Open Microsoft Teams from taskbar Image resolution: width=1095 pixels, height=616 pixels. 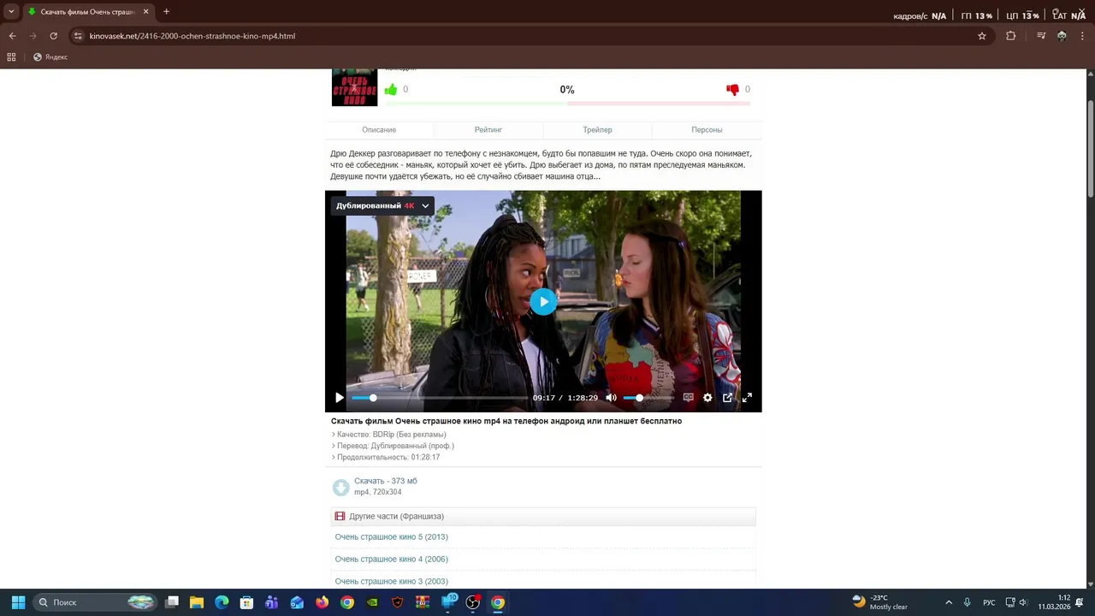pos(272,602)
